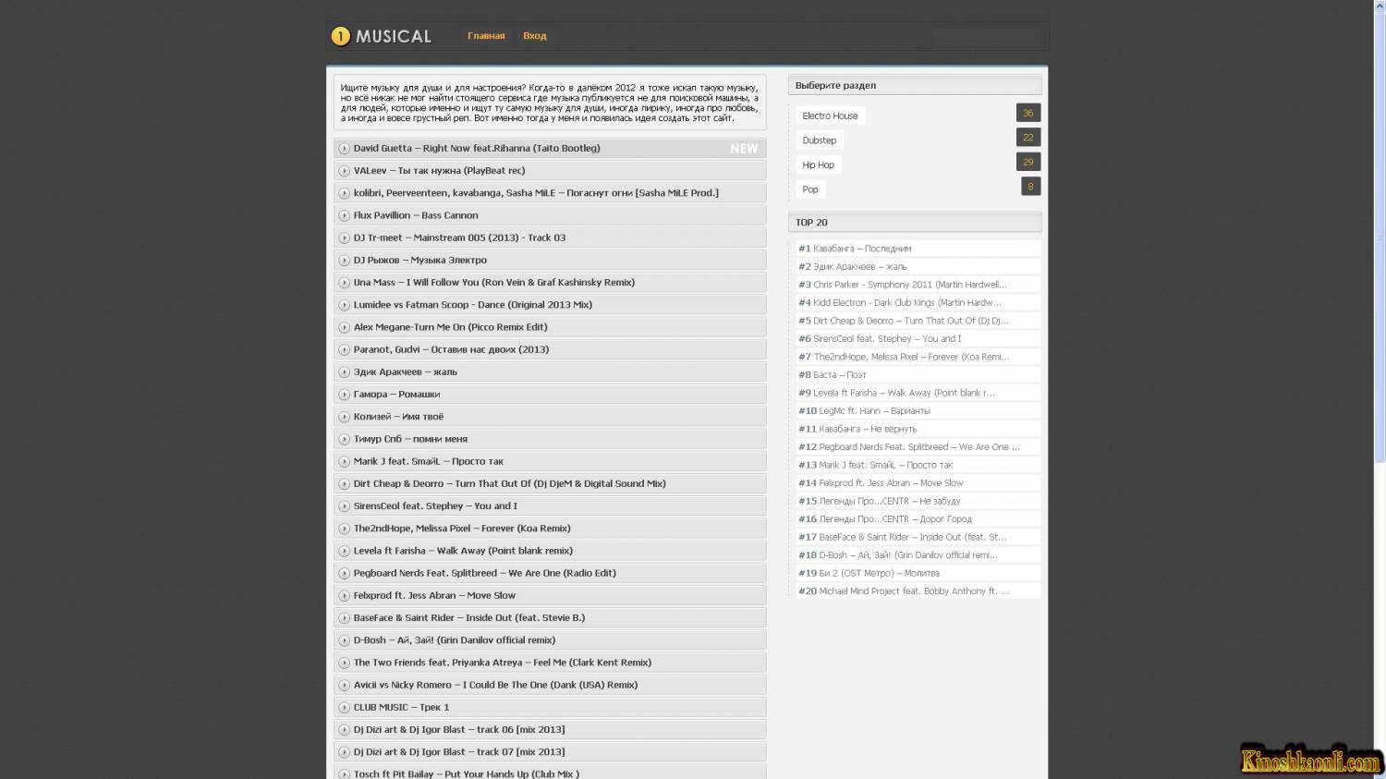
Task: Select the Electro House section
Action: (x=830, y=116)
